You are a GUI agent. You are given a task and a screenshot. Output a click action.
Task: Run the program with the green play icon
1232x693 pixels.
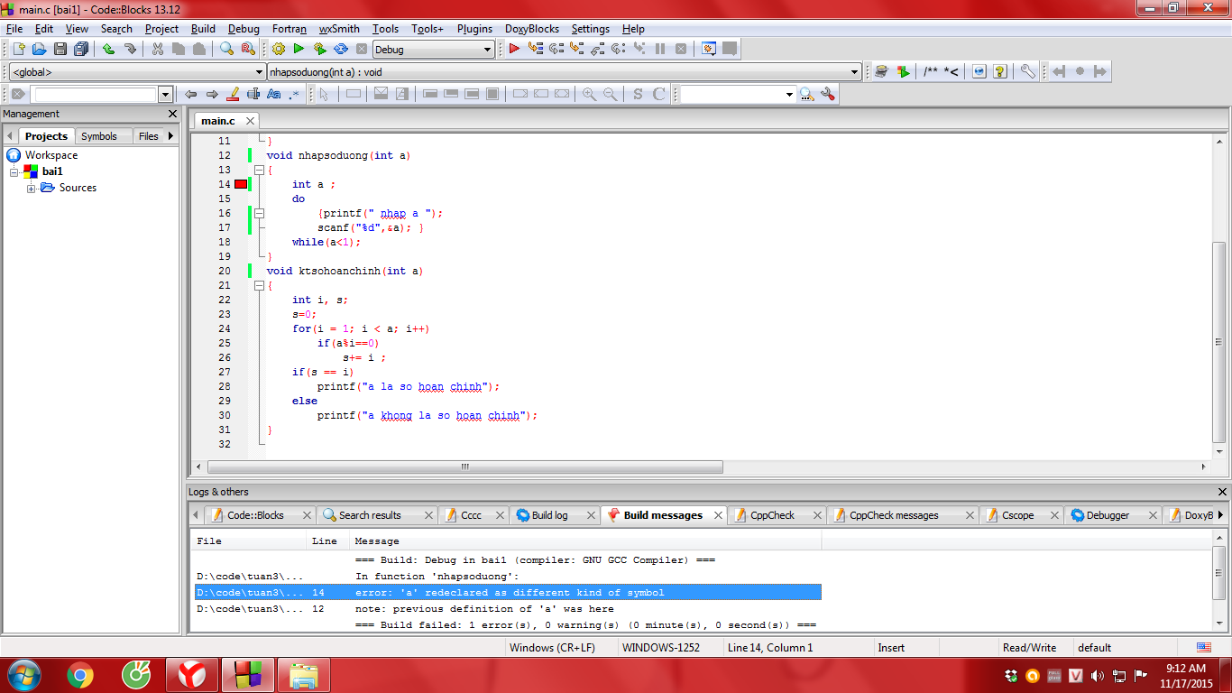pos(299,49)
